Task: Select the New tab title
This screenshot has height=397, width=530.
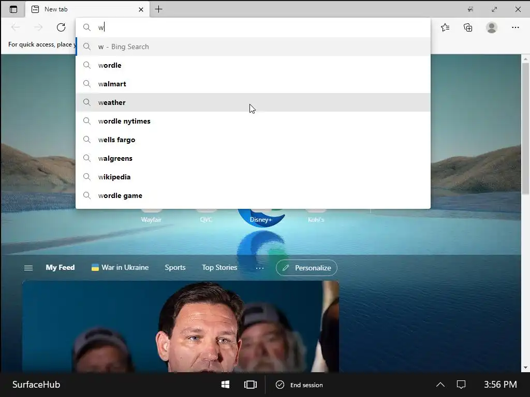Action: click(56, 9)
